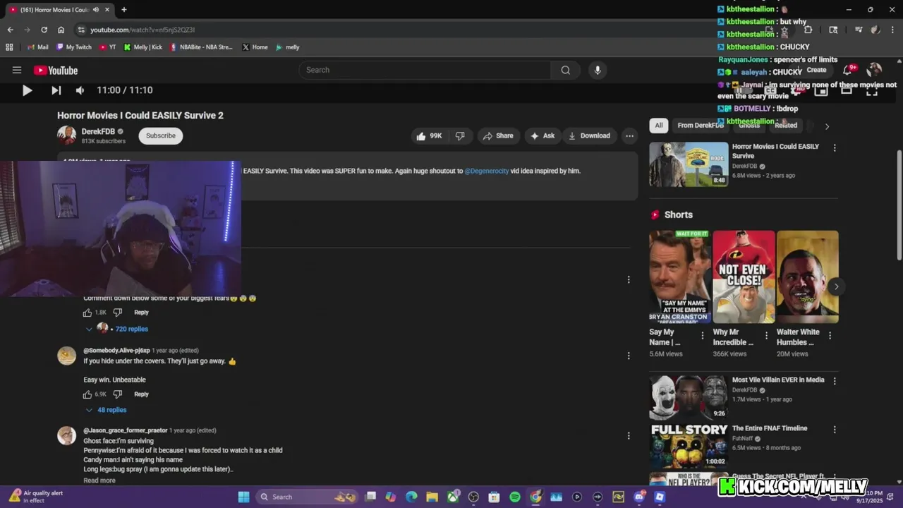Open the Melly | Kick bookmark
Screen dimensions: 903x508
(143, 47)
